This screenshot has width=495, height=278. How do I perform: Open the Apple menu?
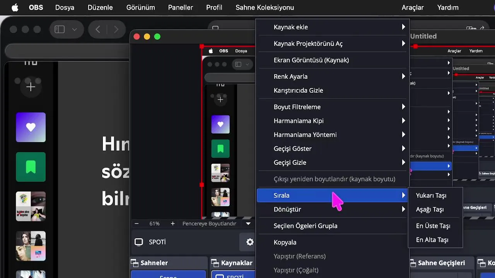click(15, 8)
